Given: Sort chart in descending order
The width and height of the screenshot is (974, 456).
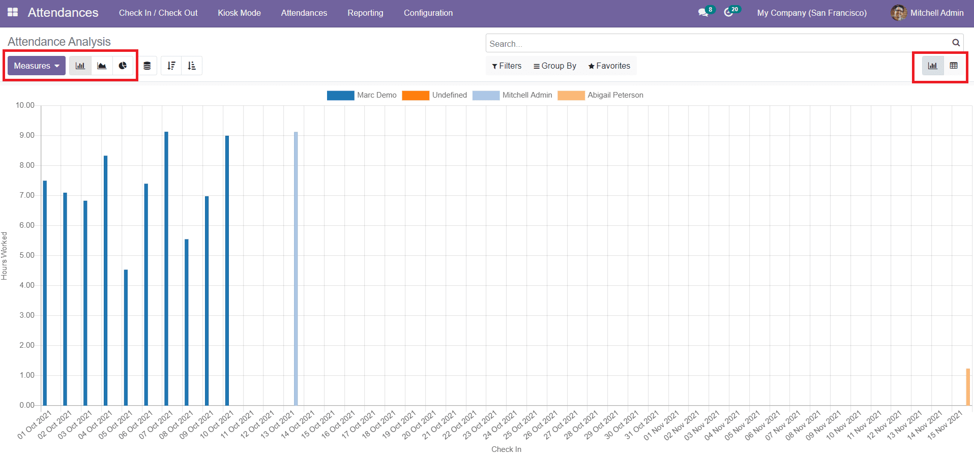Looking at the screenshot, I should (x=171, y=66).
